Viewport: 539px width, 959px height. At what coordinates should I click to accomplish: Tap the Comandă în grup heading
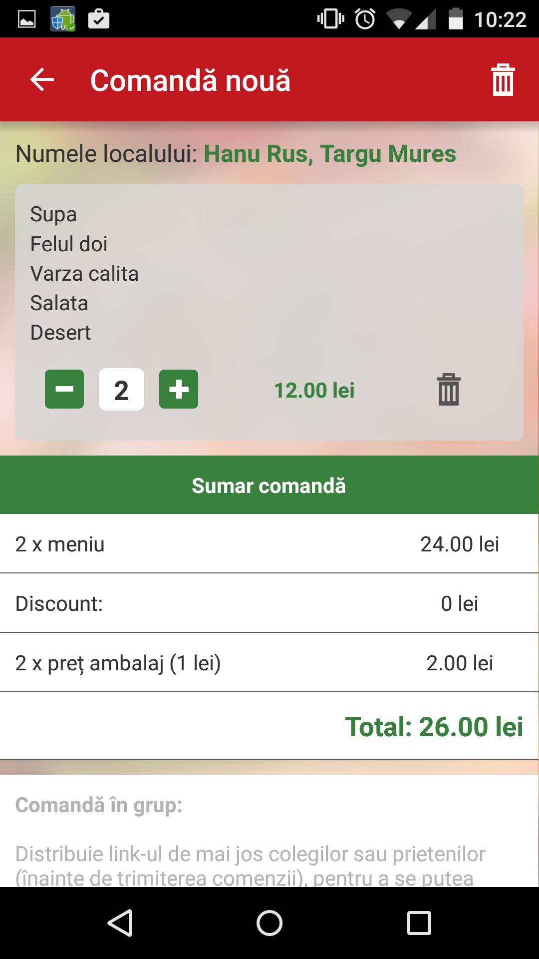point(99,805)
